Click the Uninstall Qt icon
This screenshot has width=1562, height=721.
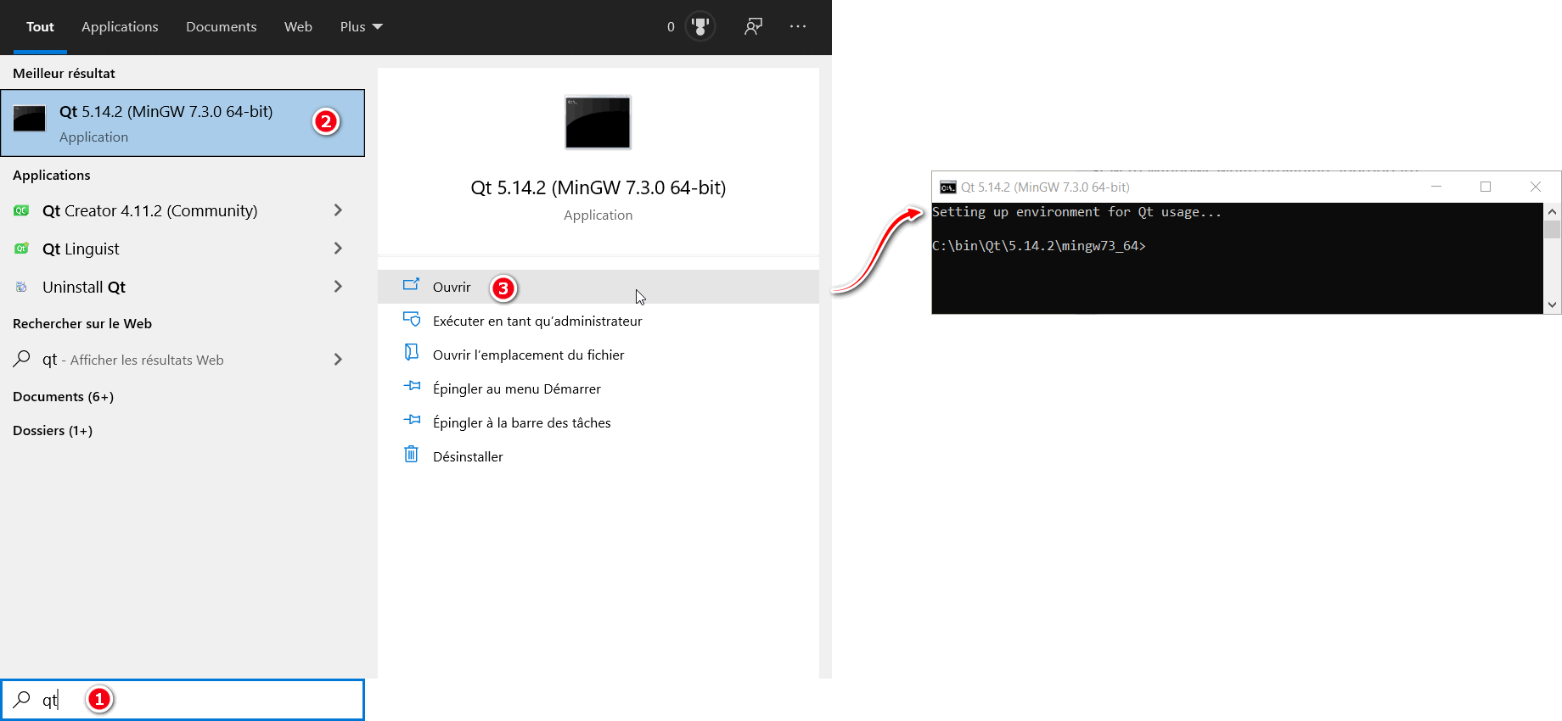[x=21, y=287]
